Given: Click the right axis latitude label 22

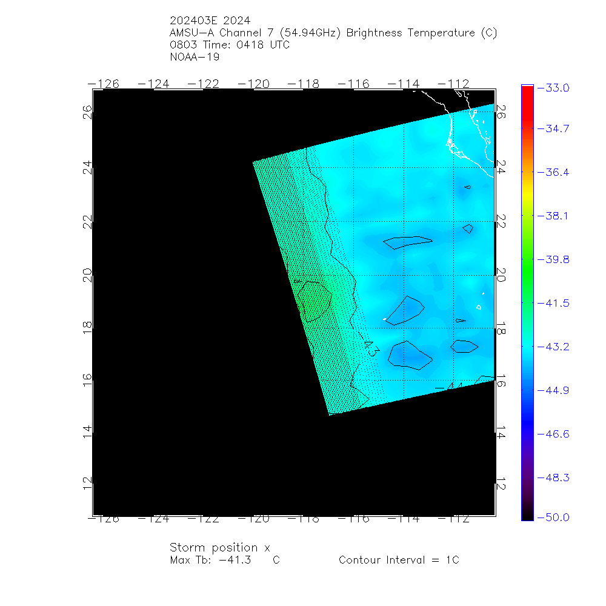Looking at the screenshot, I should point(501,222).
